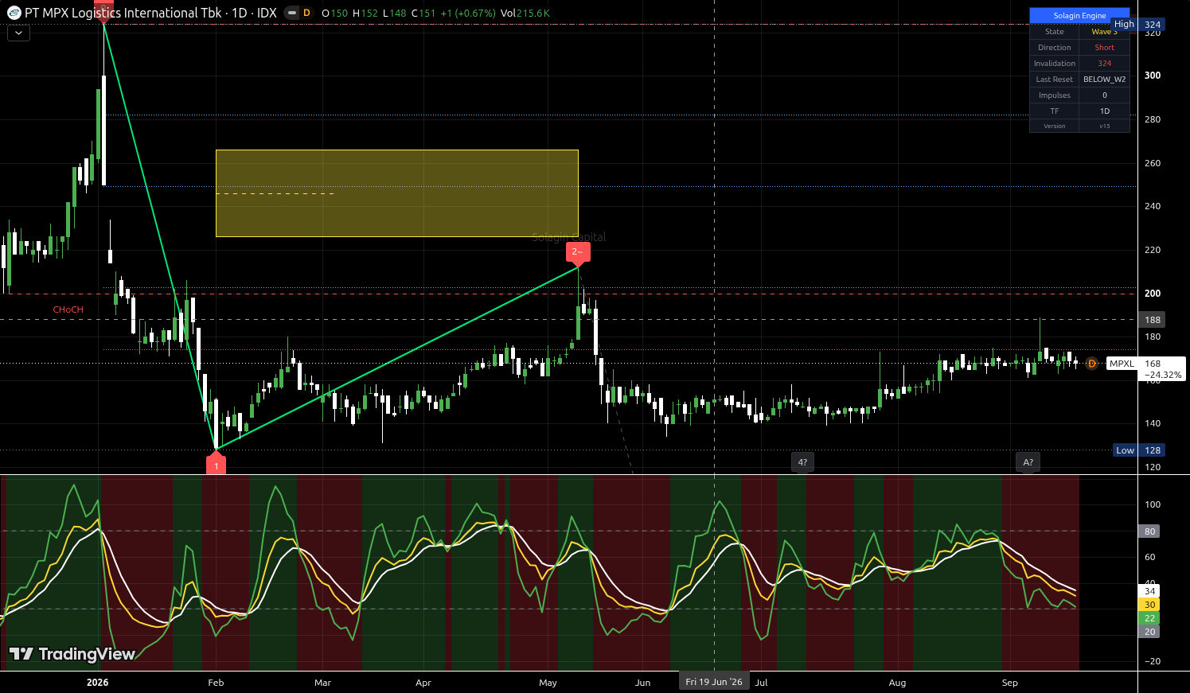
Task: Click the Impulses label cell
Action: pyautogui.click(x=1054, y=95)
